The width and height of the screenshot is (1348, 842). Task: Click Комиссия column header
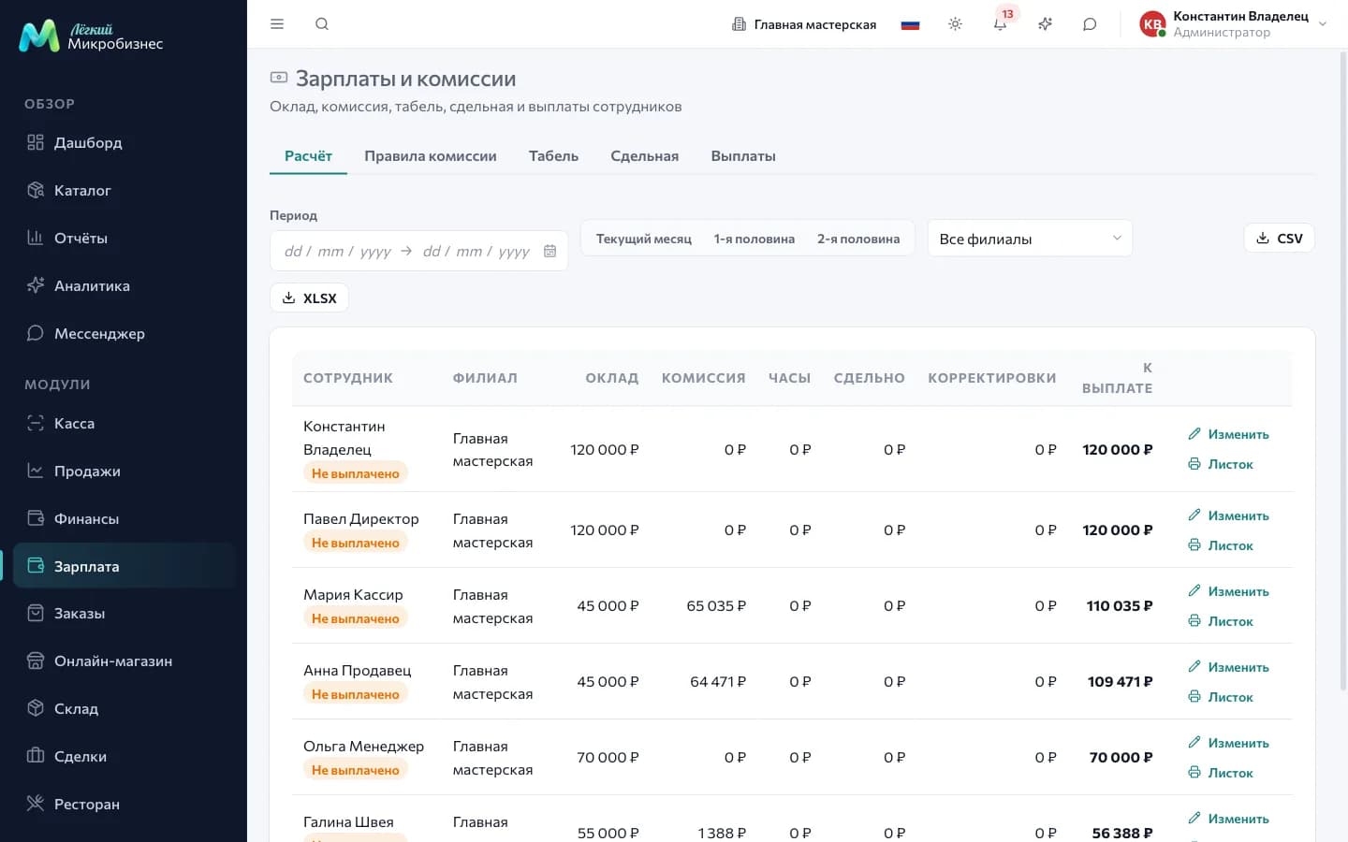pyautogui.click(x=704, y=378)
